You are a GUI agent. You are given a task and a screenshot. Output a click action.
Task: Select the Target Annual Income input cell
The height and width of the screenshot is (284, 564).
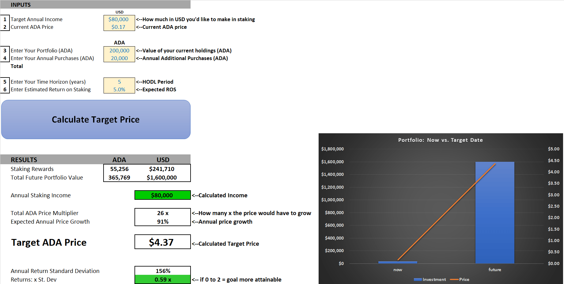point(119,19)
